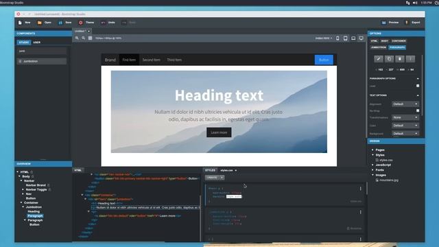The height and width of the screenshot is (247, 439).
Task: Click the edit pencil button in Options
Action: pos(379,59)
